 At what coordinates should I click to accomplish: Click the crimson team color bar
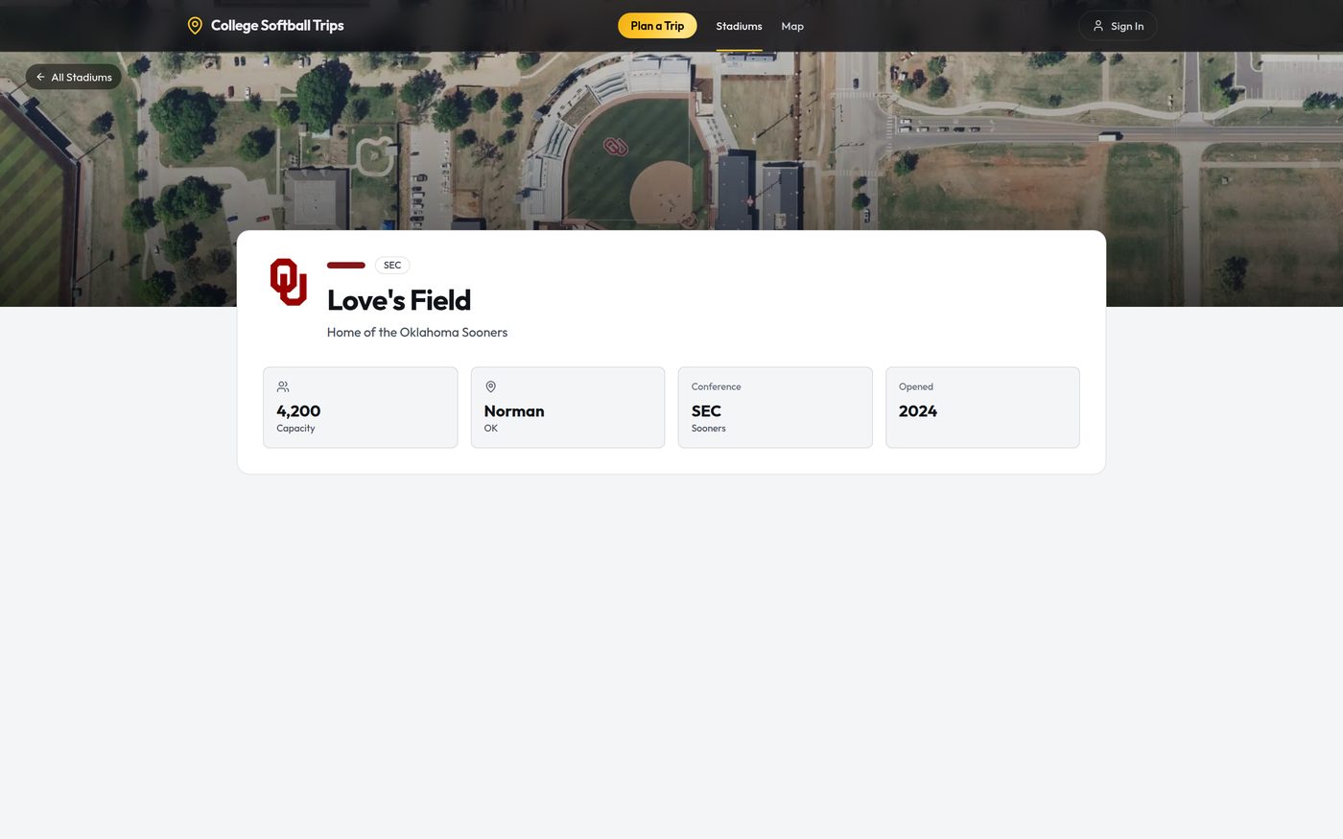point(346,265)
